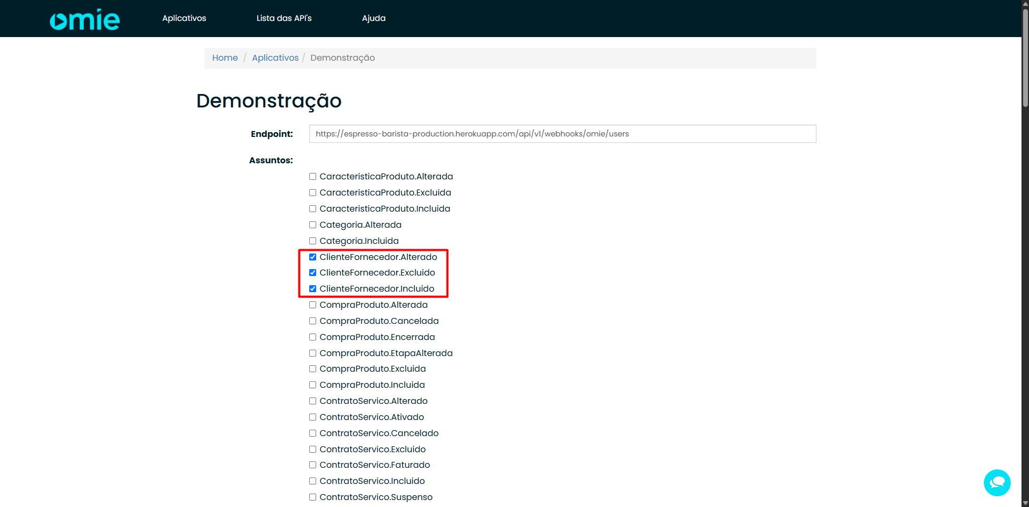Select CompraProduto.Excluida checkbox
The height and width of the screenshot is (507, 1029).
[x=312, y=369]
